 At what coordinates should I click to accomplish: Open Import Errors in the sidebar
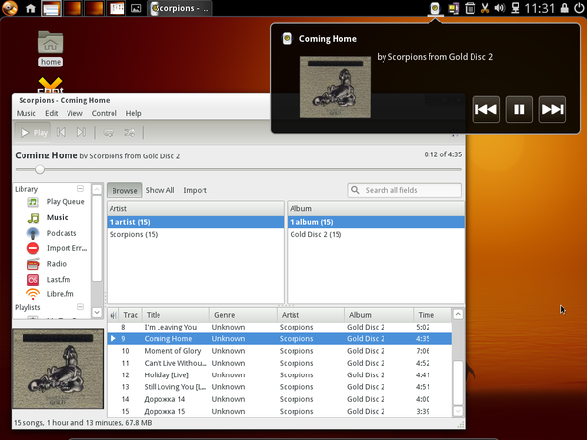point(57,248)
